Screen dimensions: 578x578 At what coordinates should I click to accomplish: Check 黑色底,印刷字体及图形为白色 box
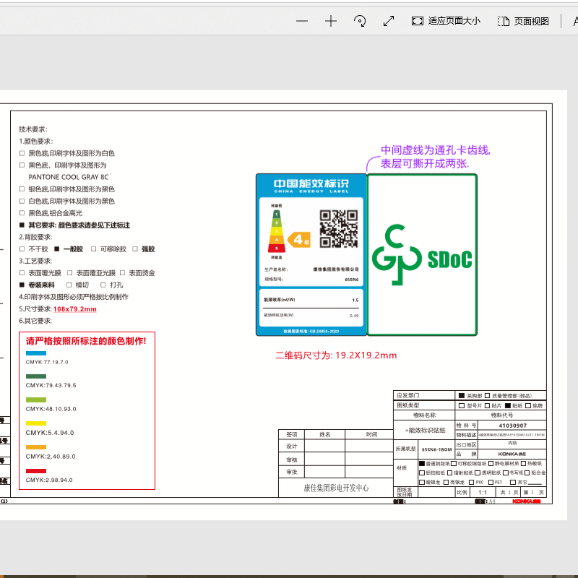click(x=22, y=153)
